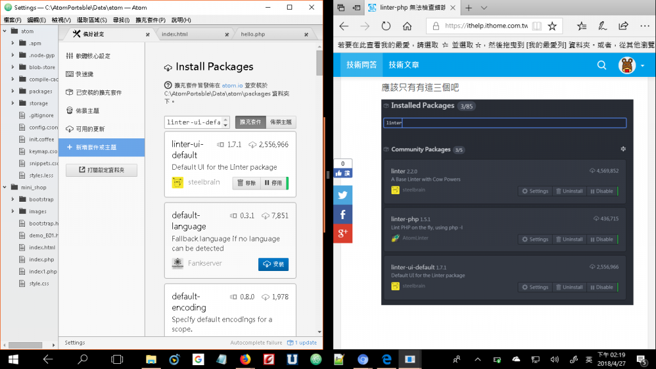Open Firefox from the taskbar
This screenshot has height=369, width=656.
245,359
